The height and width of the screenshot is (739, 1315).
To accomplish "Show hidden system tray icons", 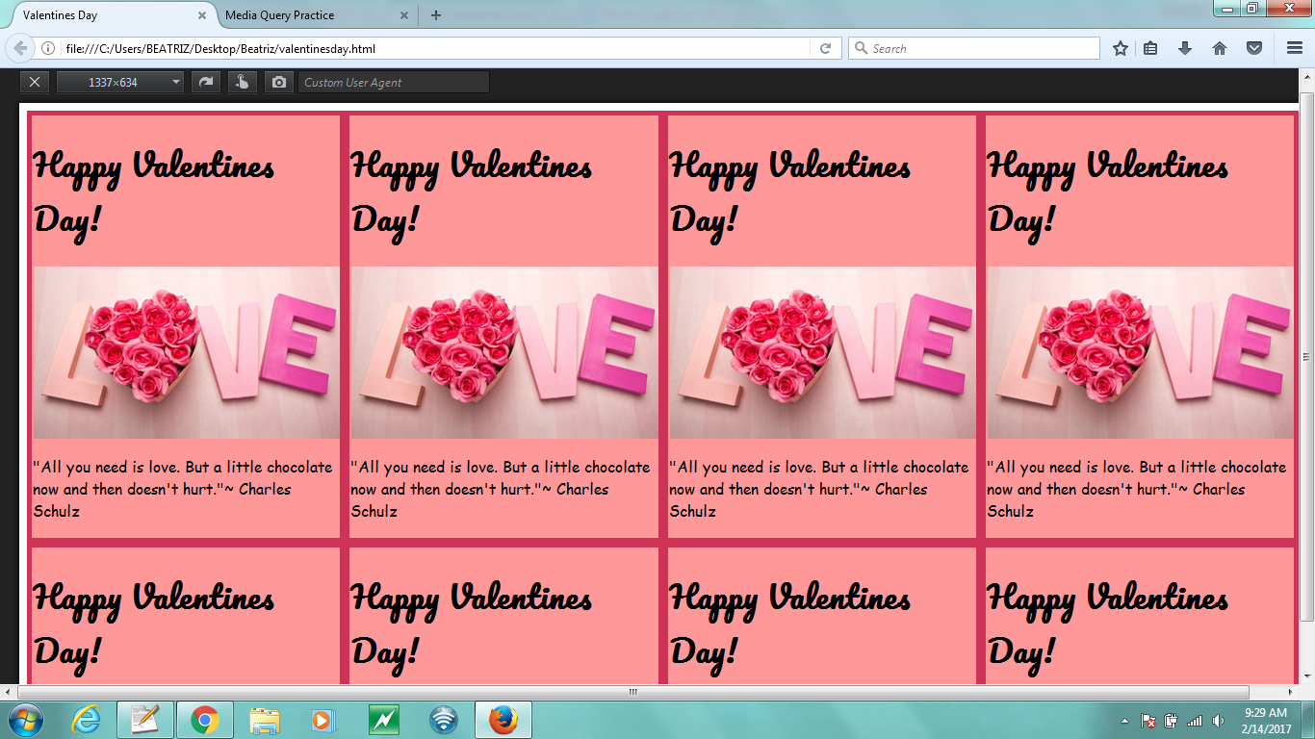I will pos(1124,721).
